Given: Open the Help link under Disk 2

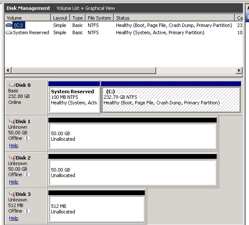Looking at the screenshot, I should coord(14,182).
